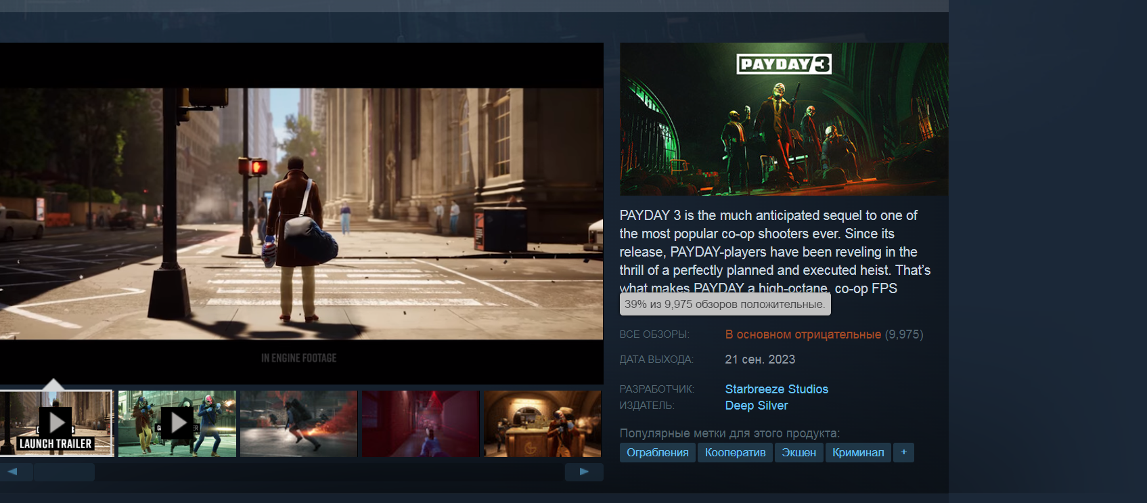Click the release date '21 сен. 2023'
The image size is (1147, 503).
759,359
